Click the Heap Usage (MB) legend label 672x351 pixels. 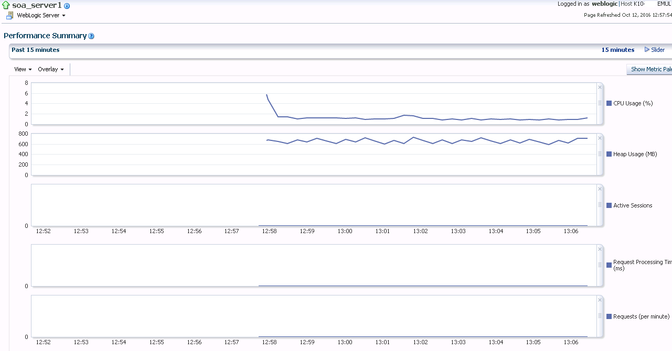pos(635,154)
